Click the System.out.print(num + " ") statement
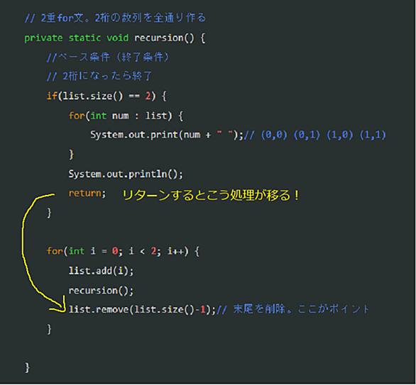 tap(167, 135)
